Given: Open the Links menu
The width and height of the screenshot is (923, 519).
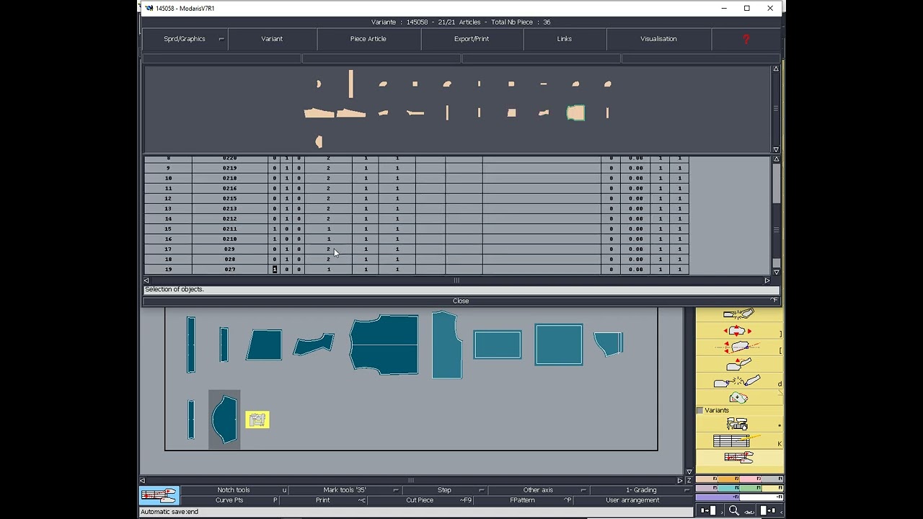Looking at the screenshot, I should (x=565, y=39).
